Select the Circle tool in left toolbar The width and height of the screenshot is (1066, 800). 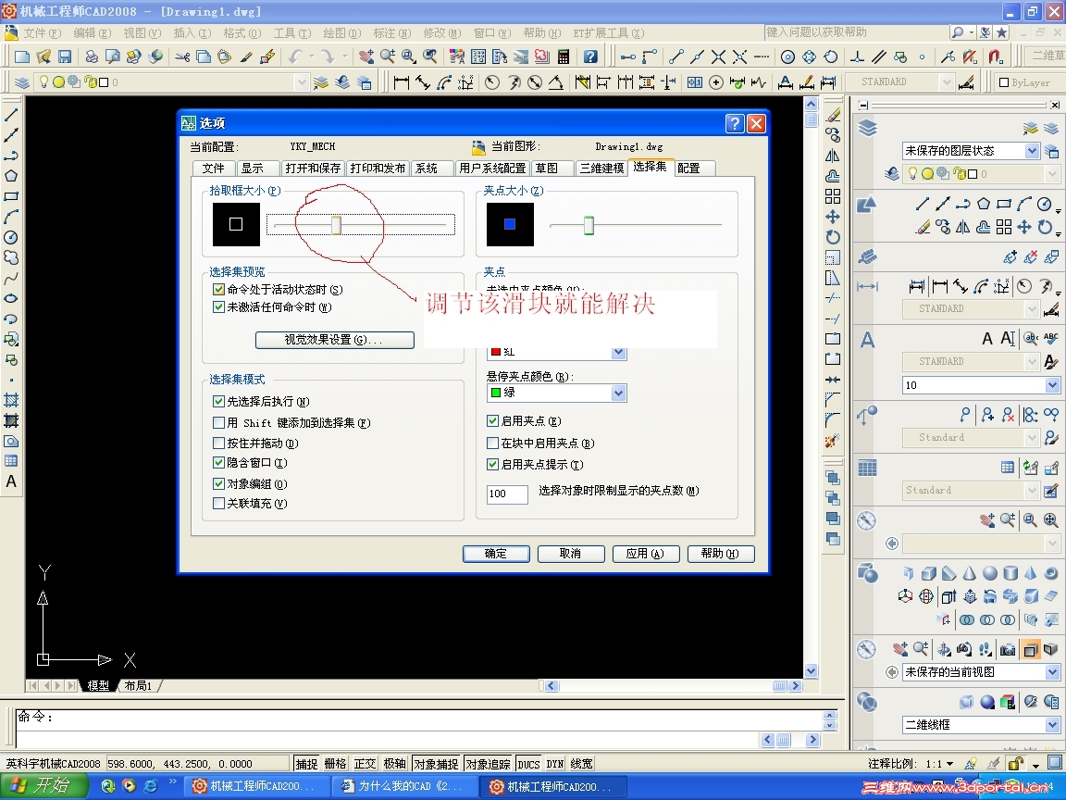11,237
